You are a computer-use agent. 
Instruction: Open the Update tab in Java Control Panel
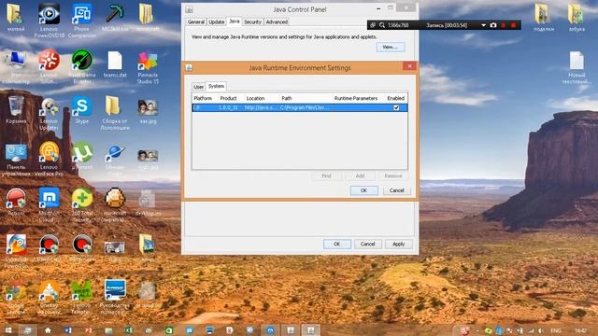[216, 22]
